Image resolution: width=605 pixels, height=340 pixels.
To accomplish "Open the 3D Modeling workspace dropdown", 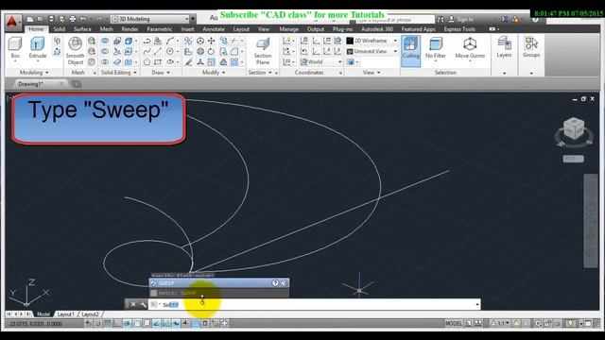I will 149,19.
